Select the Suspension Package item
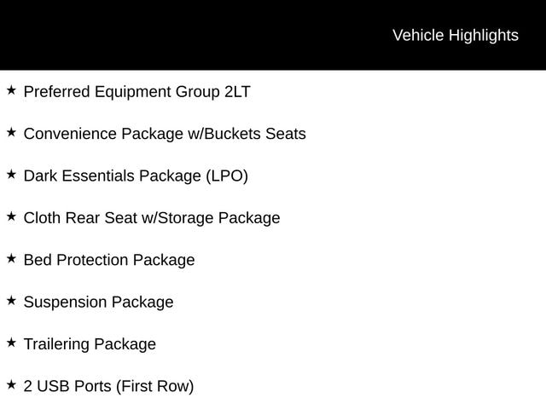 (98, 302)
